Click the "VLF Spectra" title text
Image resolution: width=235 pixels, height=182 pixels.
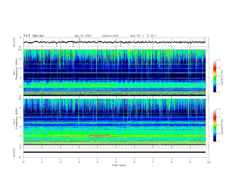[34, 36]
